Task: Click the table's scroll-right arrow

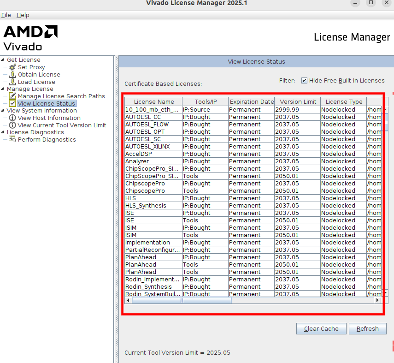Action: (377, 300)
